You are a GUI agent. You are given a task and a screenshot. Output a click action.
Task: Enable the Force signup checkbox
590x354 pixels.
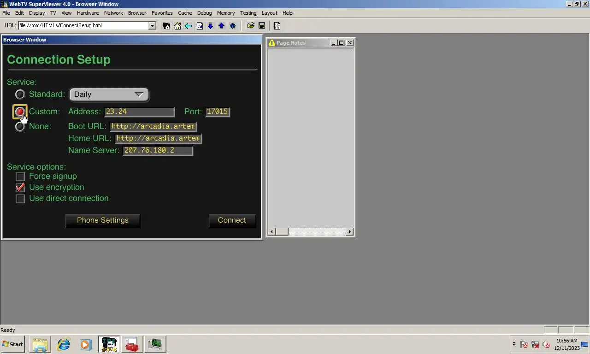(20, 177)
